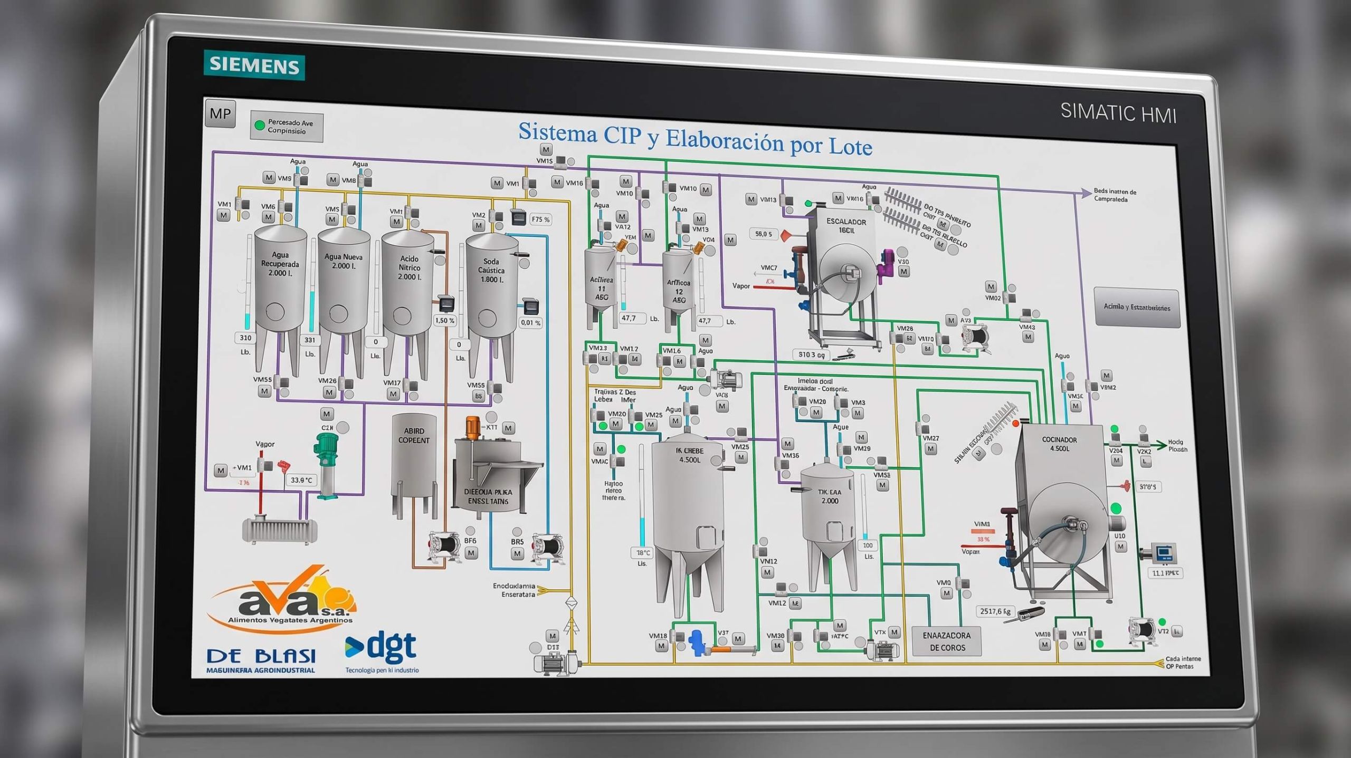Select the VT2 diaphragm pump

[1143, 630]
